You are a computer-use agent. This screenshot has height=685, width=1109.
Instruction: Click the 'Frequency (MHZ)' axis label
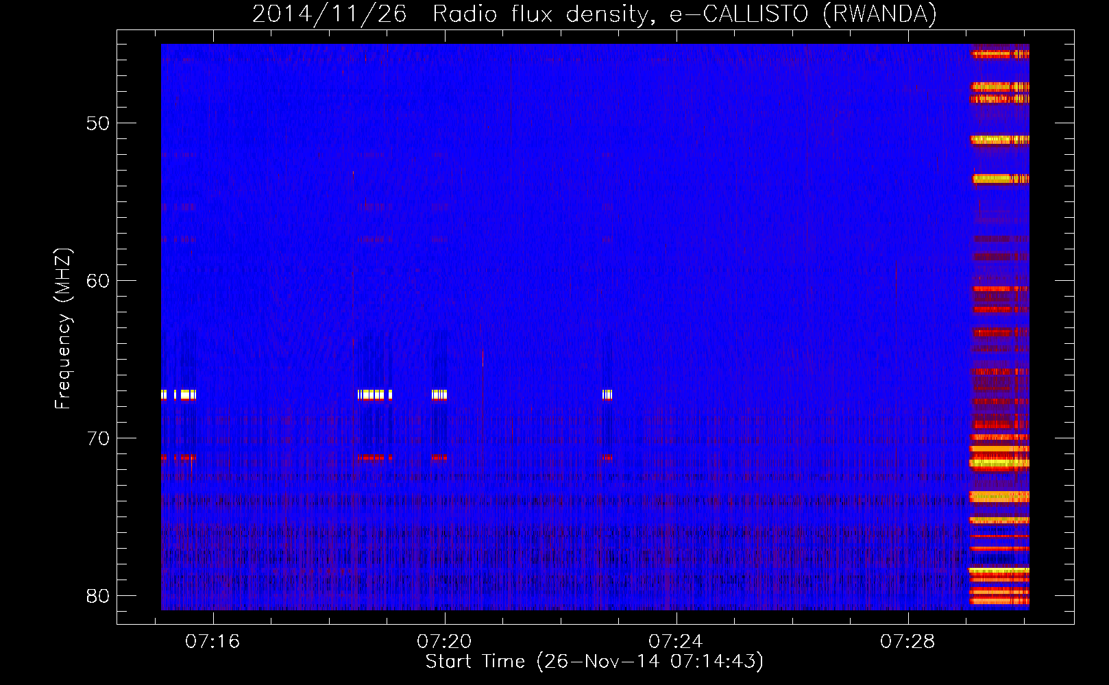pyautogui.click(x=63, y=329)
